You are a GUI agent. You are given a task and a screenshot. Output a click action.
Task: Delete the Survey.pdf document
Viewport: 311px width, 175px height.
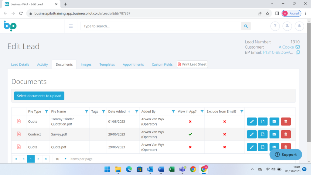click(x=285, y=134)
